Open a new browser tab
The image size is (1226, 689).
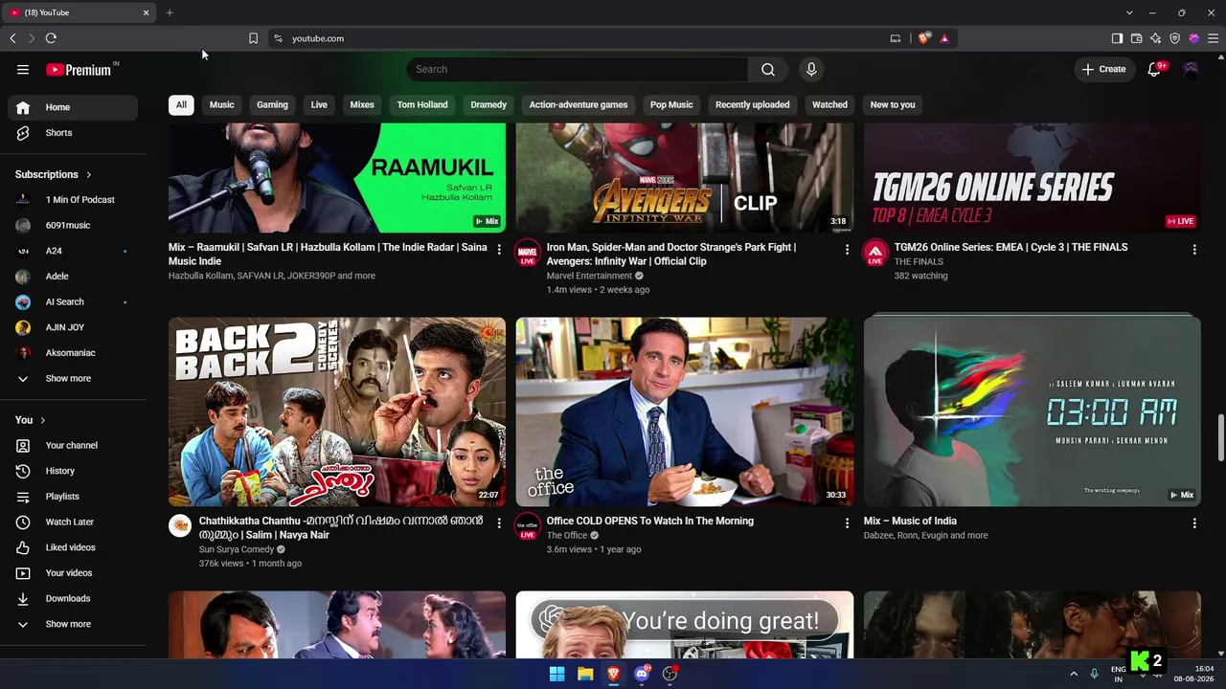[x=170, y=12]
